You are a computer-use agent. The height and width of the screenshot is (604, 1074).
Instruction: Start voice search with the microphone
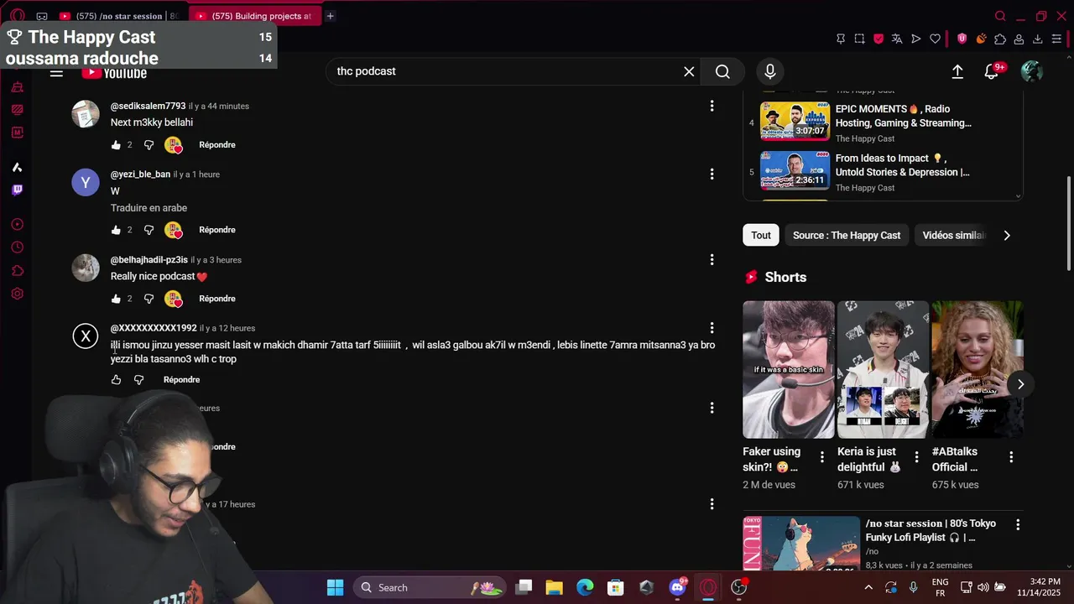(770, 71)
